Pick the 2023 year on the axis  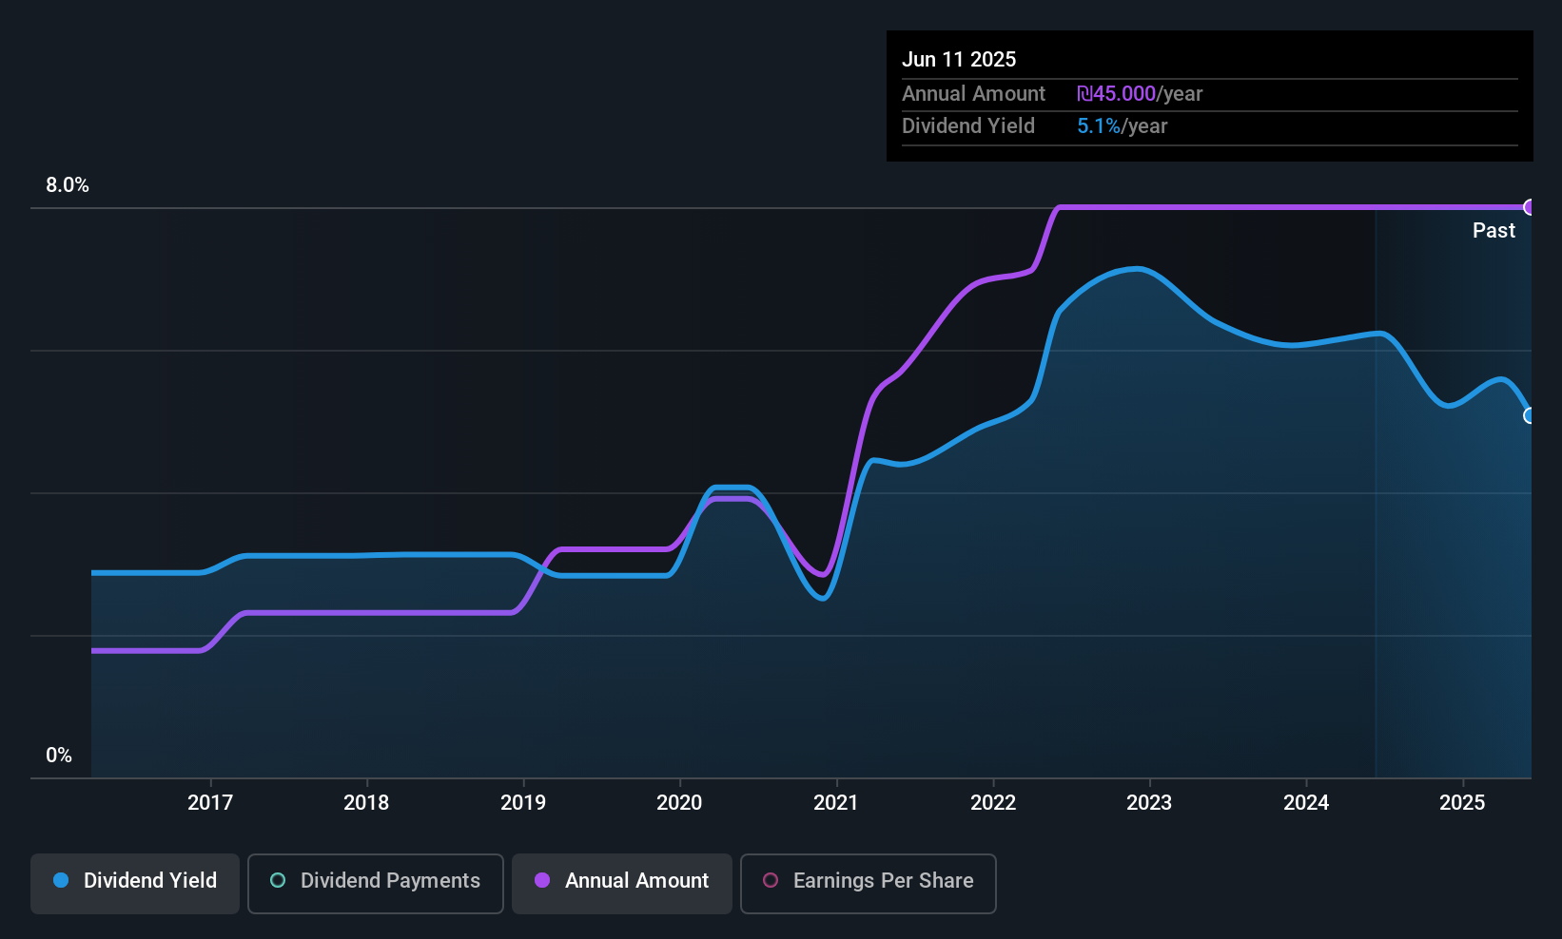(x=1149, y=803)
